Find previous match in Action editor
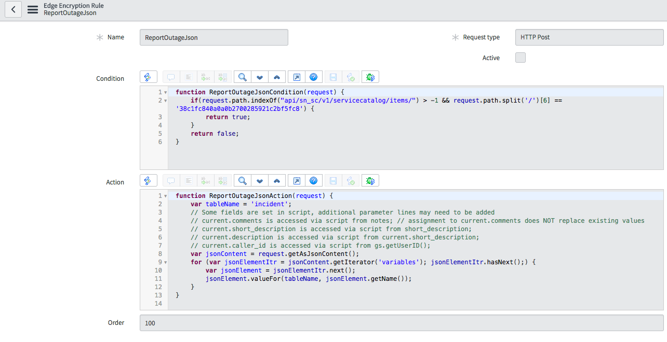The height and width of the screenshot is (342, 667). (277, 180)
